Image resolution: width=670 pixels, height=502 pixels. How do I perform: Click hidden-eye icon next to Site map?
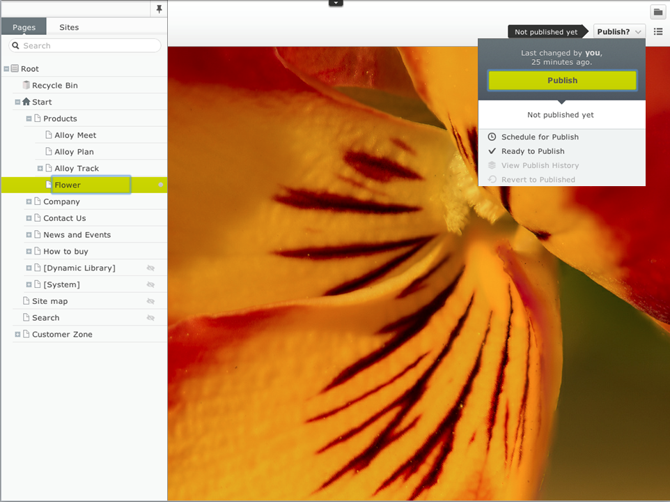(x=150, y=301)
